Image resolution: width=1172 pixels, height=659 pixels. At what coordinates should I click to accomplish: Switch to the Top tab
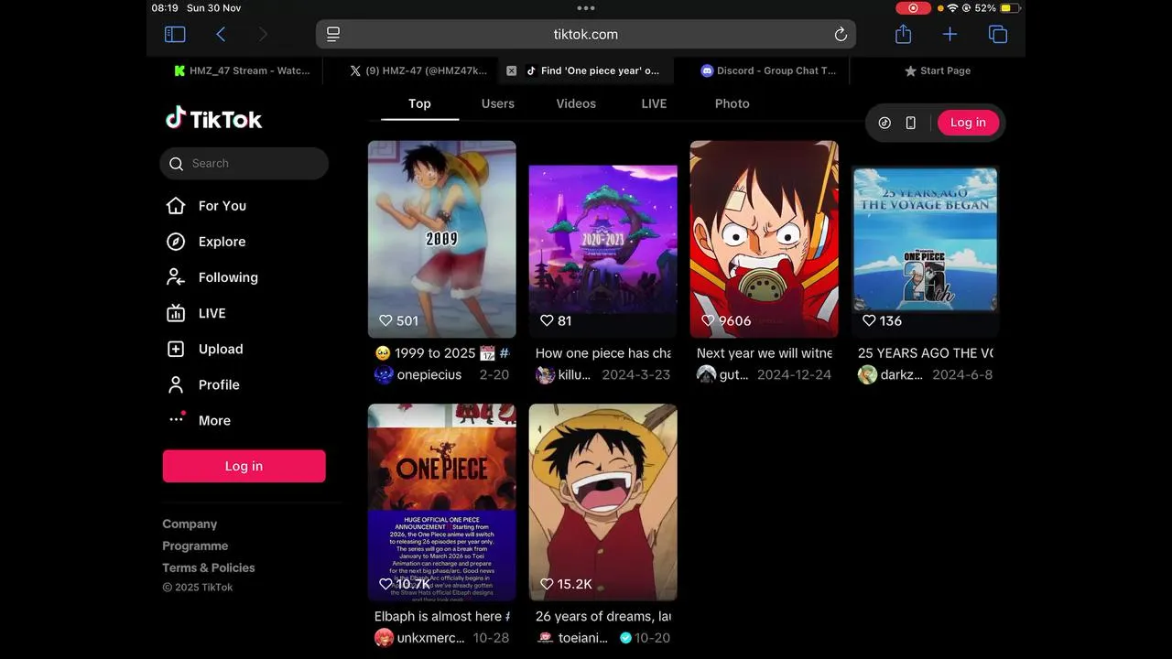coord(419,103)
